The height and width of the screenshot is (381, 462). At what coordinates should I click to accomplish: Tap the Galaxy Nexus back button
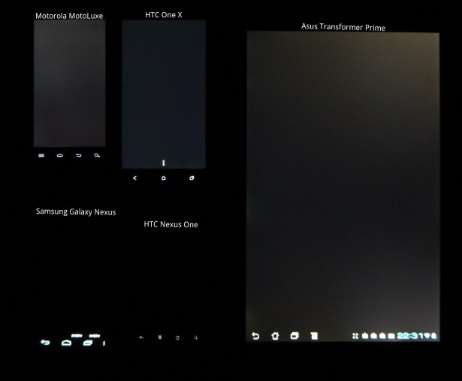click(x=45, y=342)
